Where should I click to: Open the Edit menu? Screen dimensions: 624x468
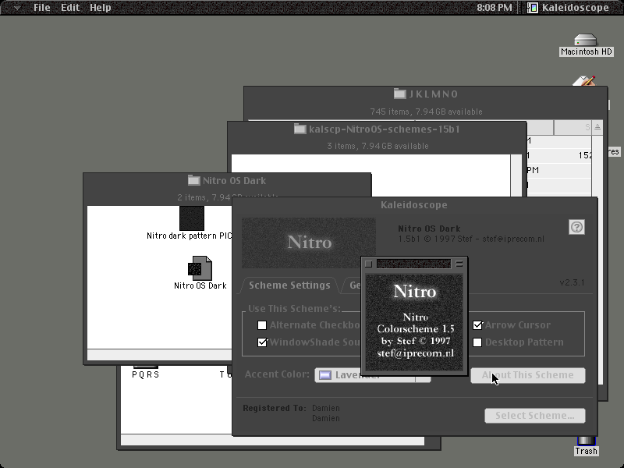click(x=70, y=8)
